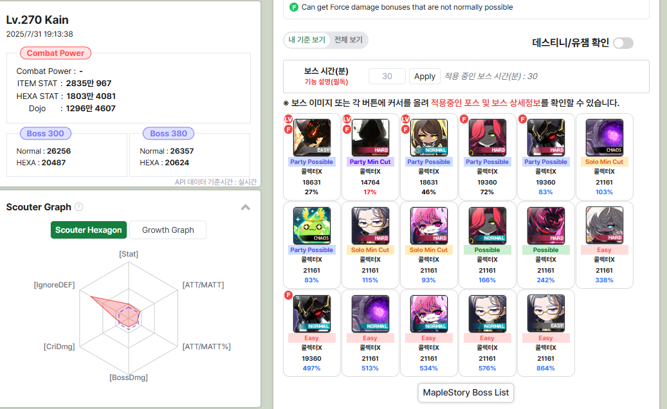Select the Chaos purple orb boss at 103%
This screenshot has width=667, height=409.
605,138
